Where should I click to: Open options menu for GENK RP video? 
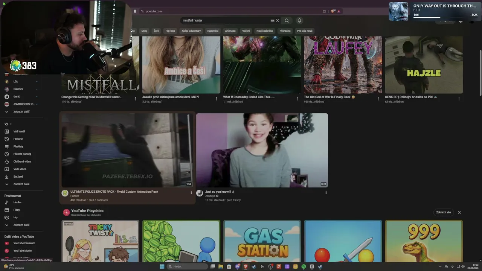pos(459,99)
